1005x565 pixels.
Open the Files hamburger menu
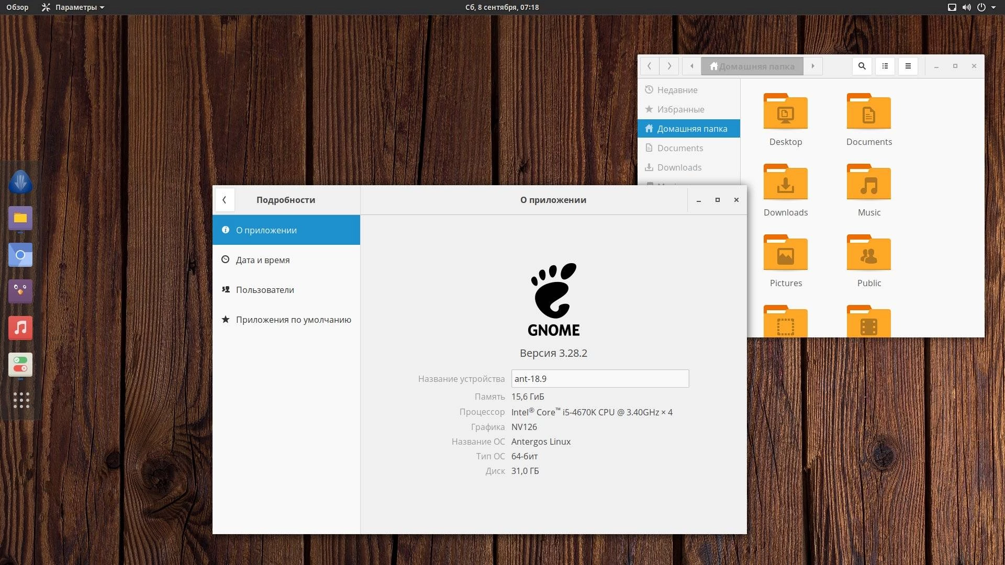click(908, 66)
